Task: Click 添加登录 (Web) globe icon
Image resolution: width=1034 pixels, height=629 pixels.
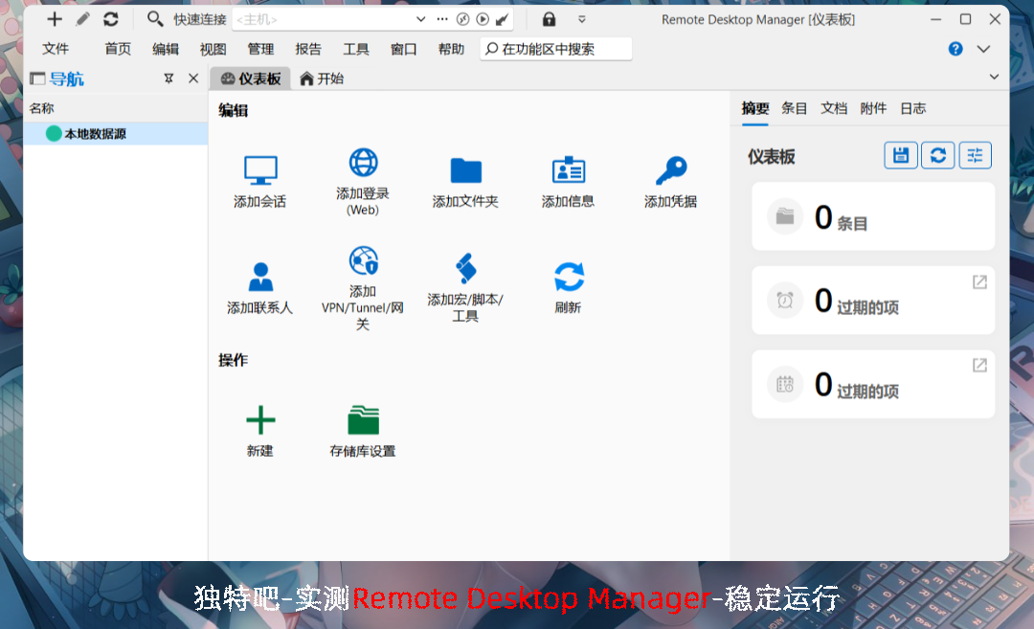Action: coord(363,162)
